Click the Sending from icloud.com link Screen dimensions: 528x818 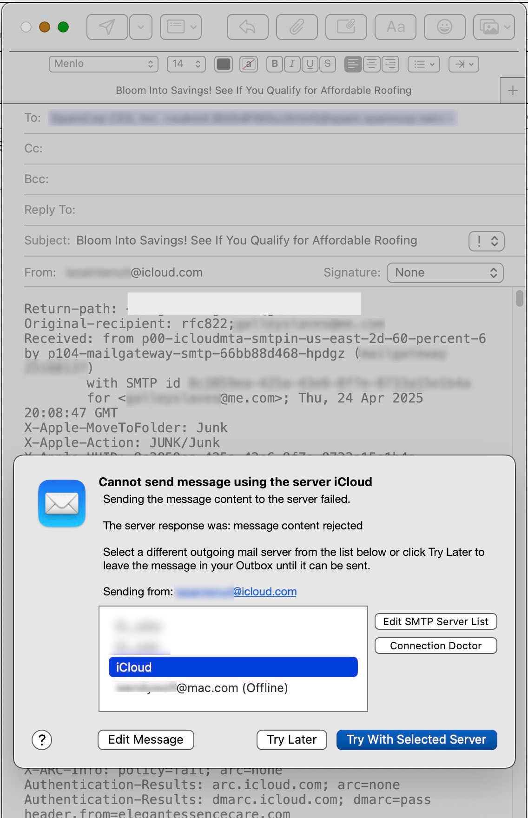(x=237, y=592)
